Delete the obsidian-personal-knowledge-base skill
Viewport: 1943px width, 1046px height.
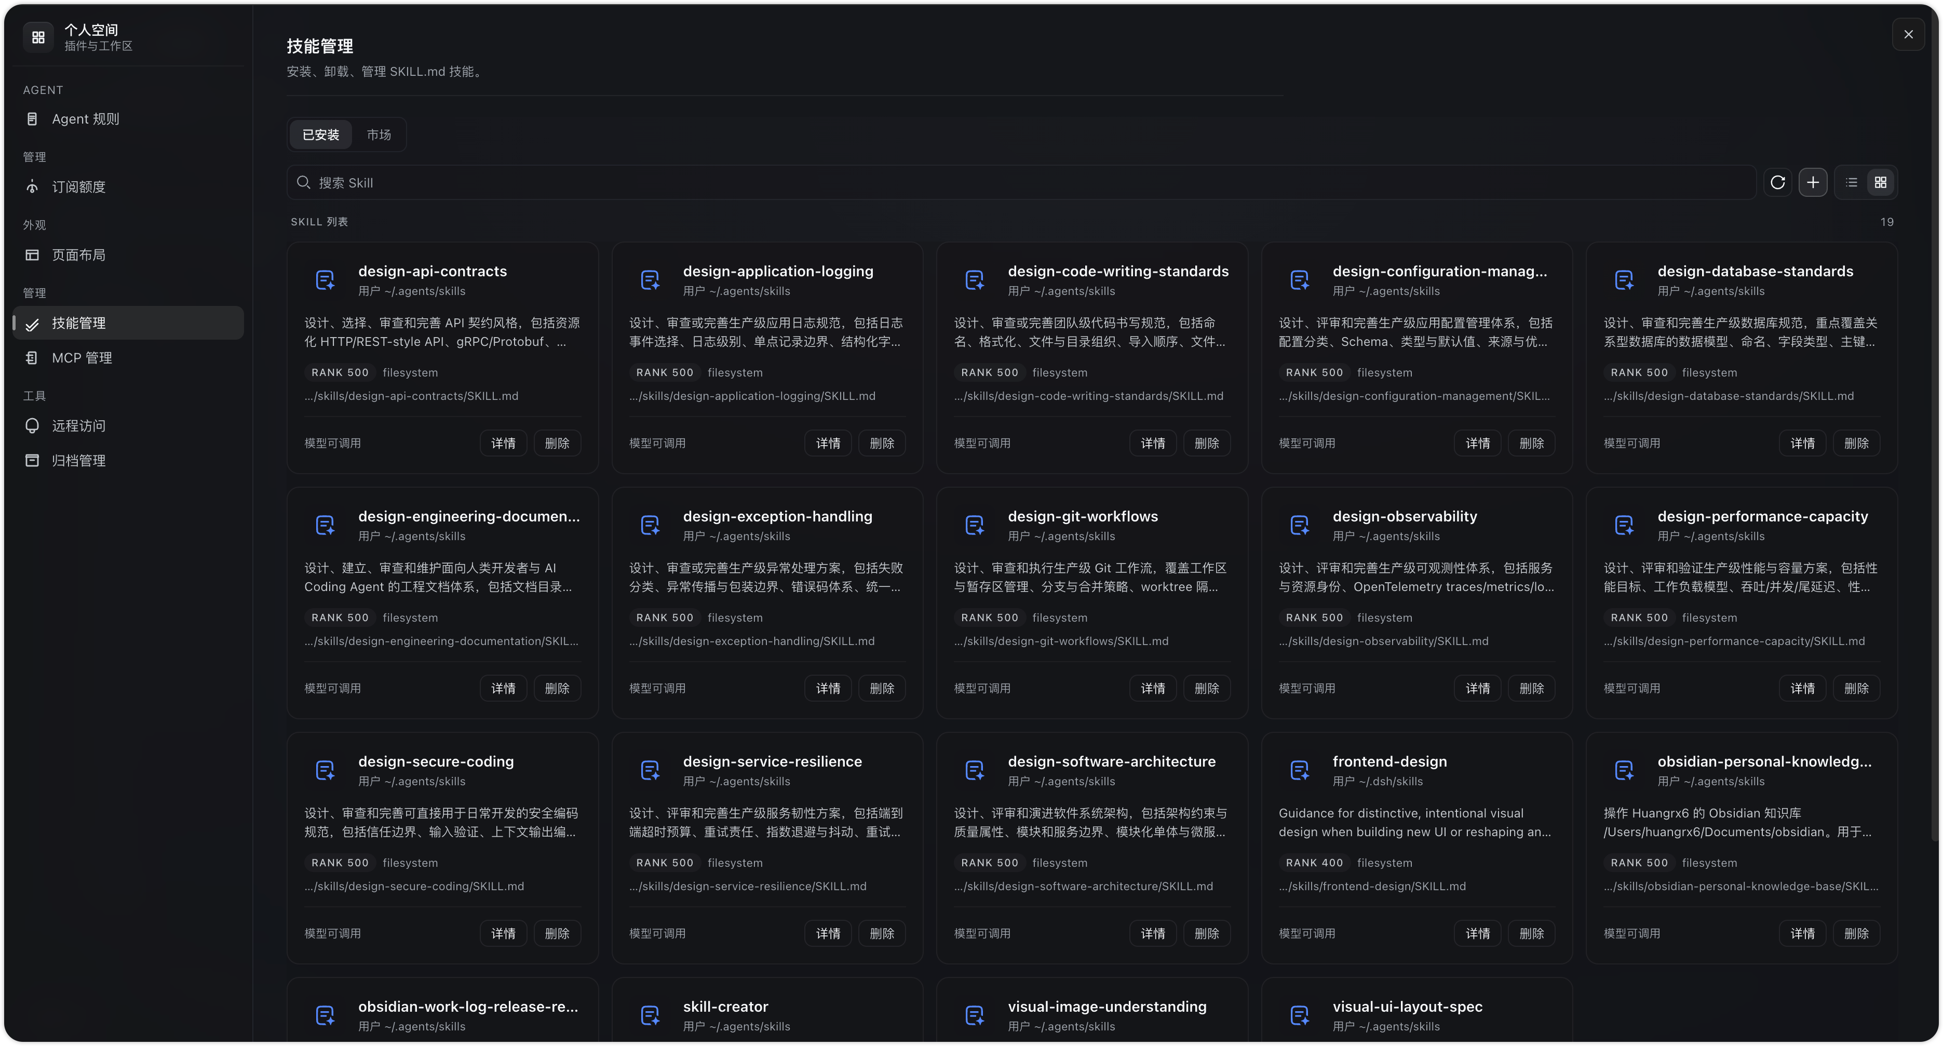pos(1856,934)
